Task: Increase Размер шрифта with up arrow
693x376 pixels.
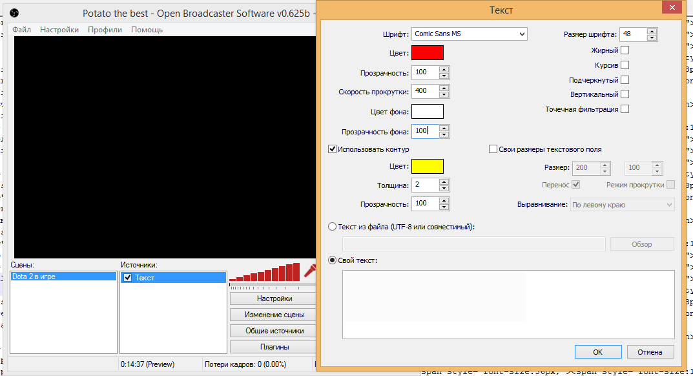Action: tap(652, 31)
